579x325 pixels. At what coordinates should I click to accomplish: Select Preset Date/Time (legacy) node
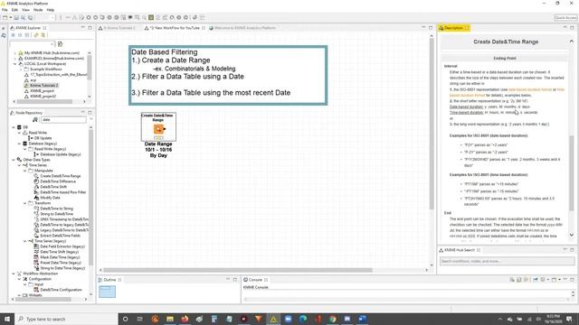tap(61, 263)
